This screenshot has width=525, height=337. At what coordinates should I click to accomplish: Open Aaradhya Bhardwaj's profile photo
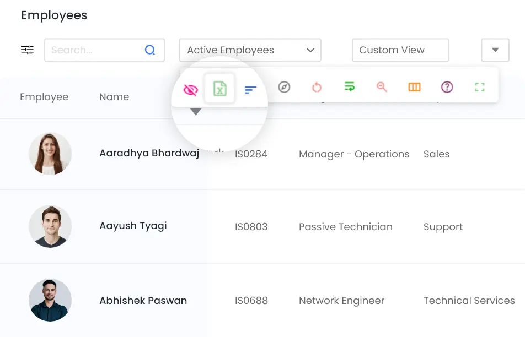point(50,154)
